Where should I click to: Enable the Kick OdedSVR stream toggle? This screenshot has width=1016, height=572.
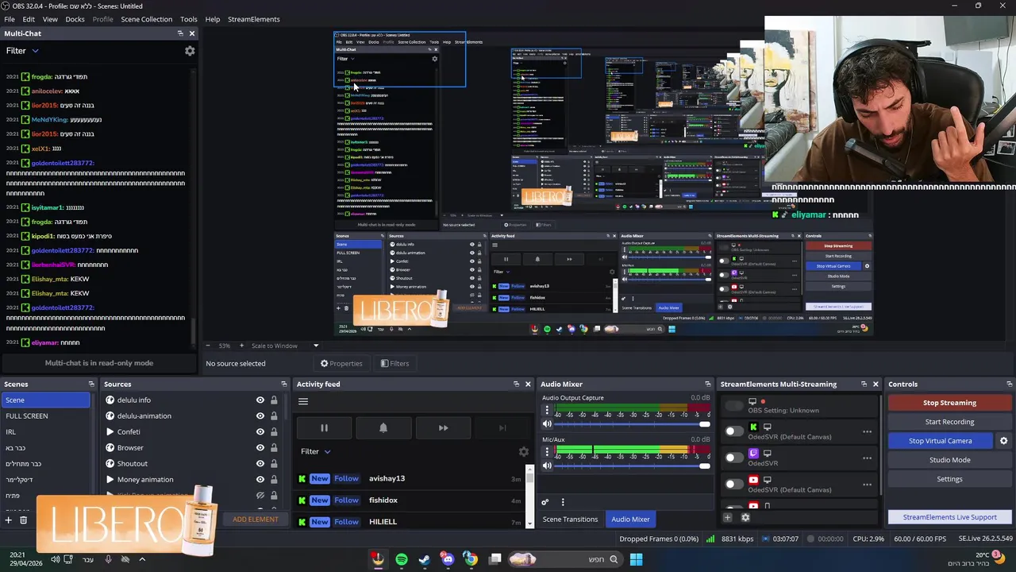coord(734,431)
